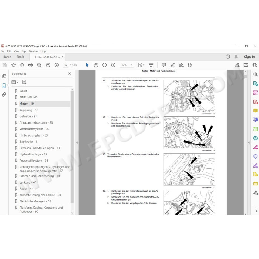This screenshot has width=259, height=259.
Task: Collapse the left navigation pane arrow
Action: point(77,142)
